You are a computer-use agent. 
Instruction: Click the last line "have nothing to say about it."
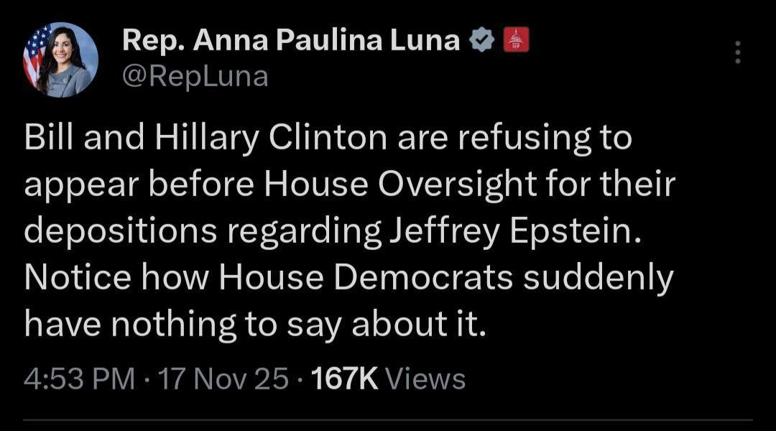(255, 325)
